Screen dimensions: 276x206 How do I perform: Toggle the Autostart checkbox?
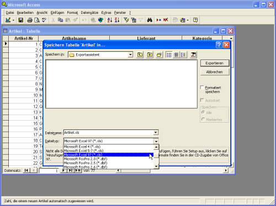(x=202, y=100)
